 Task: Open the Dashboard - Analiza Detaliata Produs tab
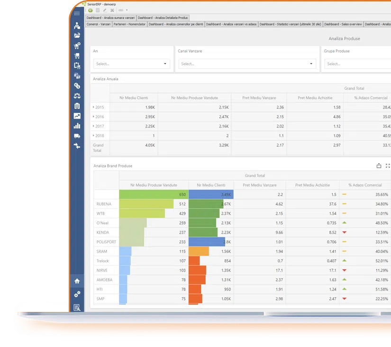tap(164, 17)
